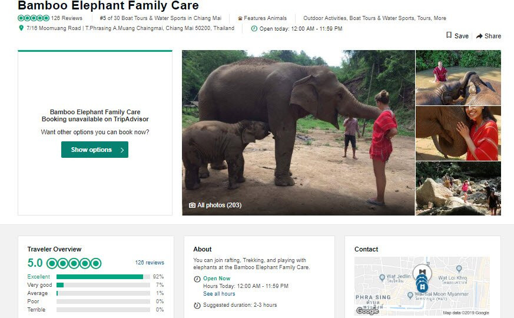
Task: Open the More categories link
Action: (440, 18)
